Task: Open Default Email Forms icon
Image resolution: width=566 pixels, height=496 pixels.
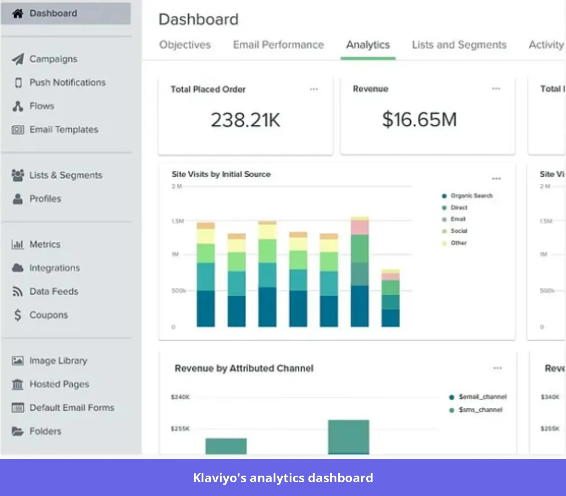Action: [18, 407]
